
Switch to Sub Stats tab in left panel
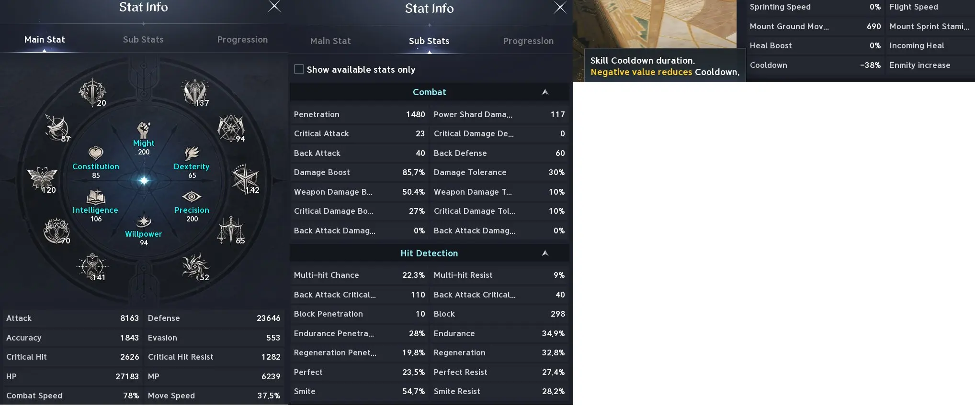coord(143,40)
